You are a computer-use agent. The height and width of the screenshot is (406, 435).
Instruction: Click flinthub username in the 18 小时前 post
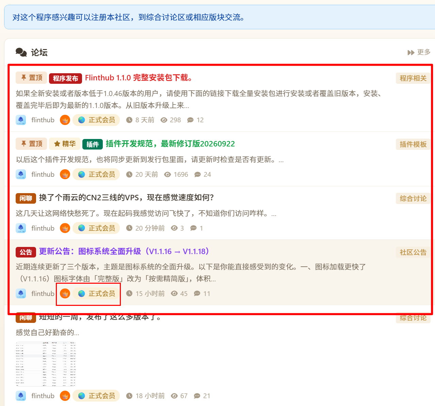pyautogui.click(x=43, y=396)
